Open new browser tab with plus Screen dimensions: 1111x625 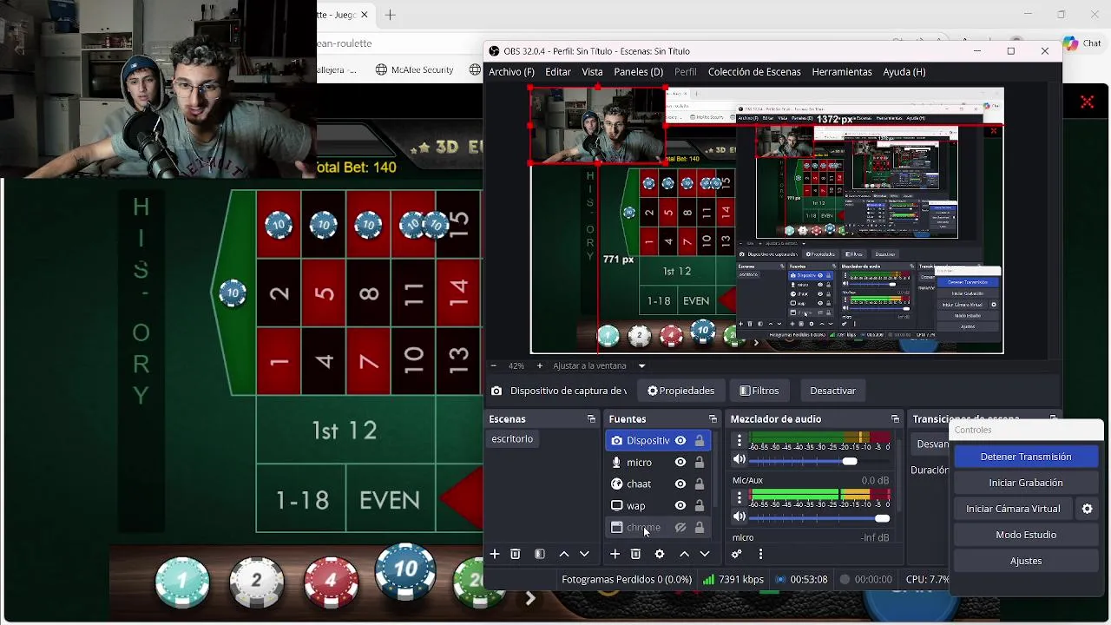tap(390, 15)
